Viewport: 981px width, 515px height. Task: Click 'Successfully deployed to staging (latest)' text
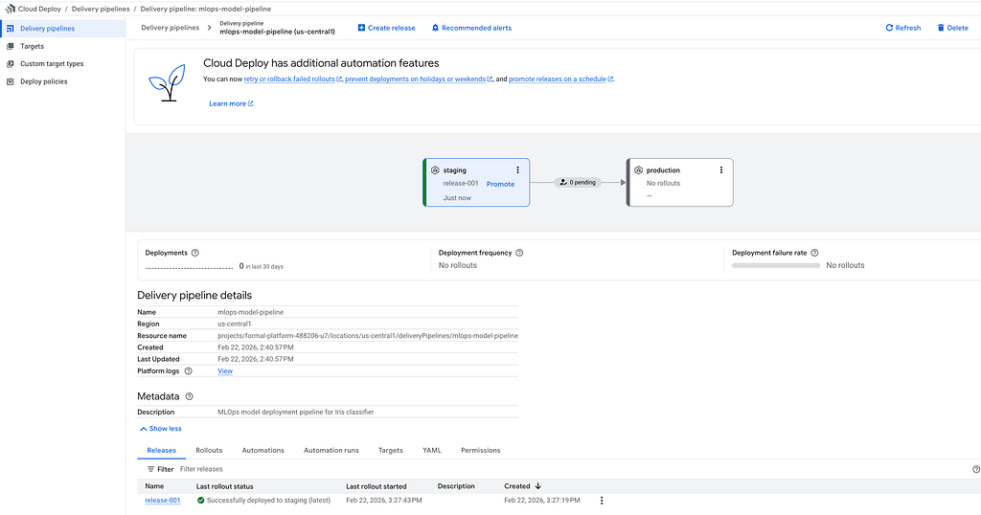pos(268,501)
